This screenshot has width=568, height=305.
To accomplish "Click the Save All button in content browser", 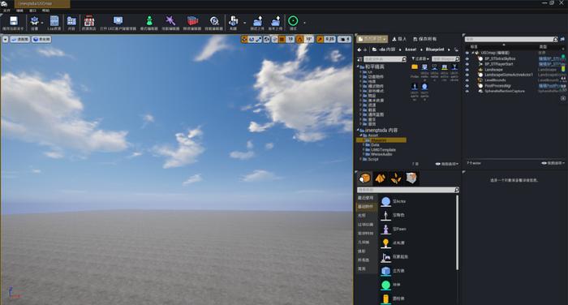I will point(425,39).
